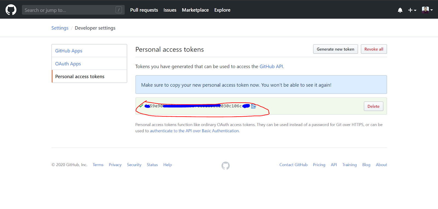
Task: Open the GitHub API link
Action: (271, 66)
